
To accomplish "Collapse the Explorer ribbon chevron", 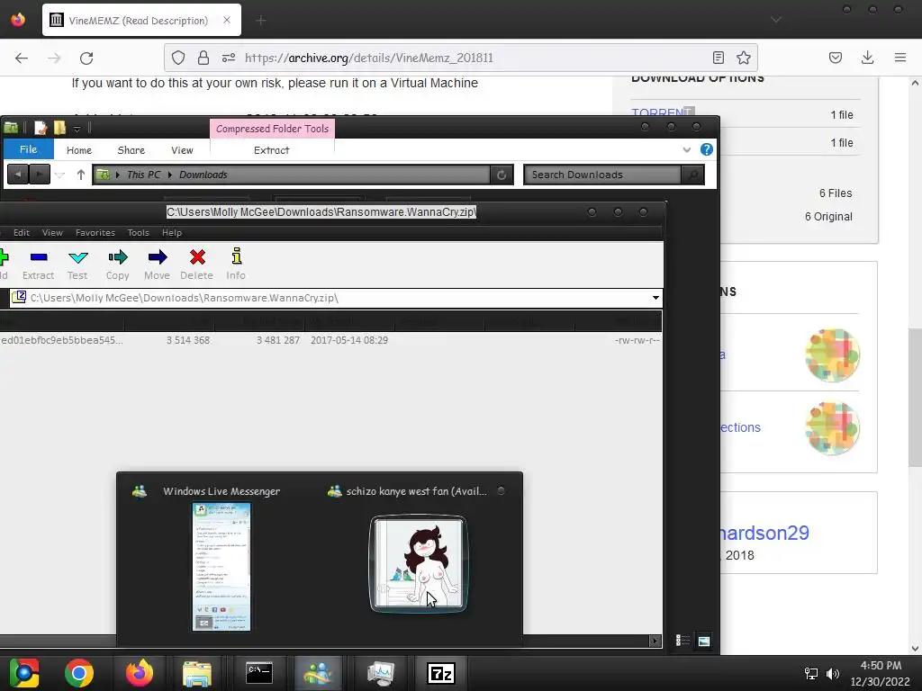I will pos(687,150).
